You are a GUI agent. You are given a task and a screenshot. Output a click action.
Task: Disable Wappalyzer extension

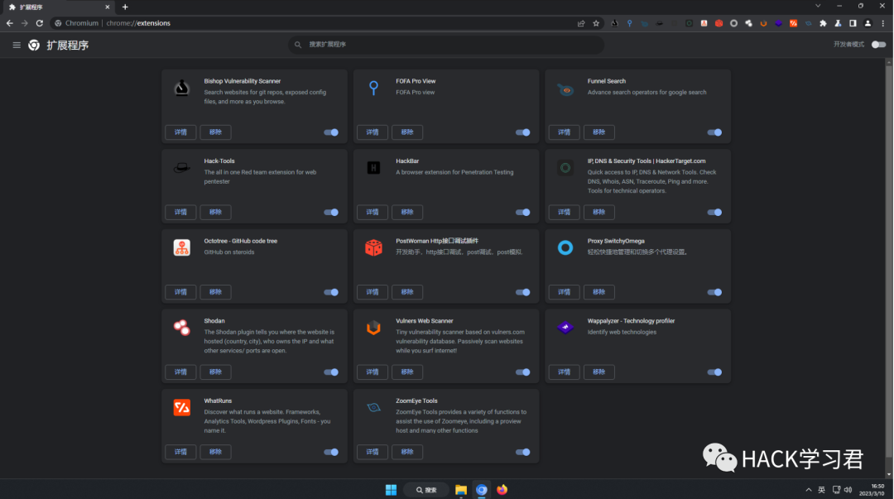(x=714, y=372)
